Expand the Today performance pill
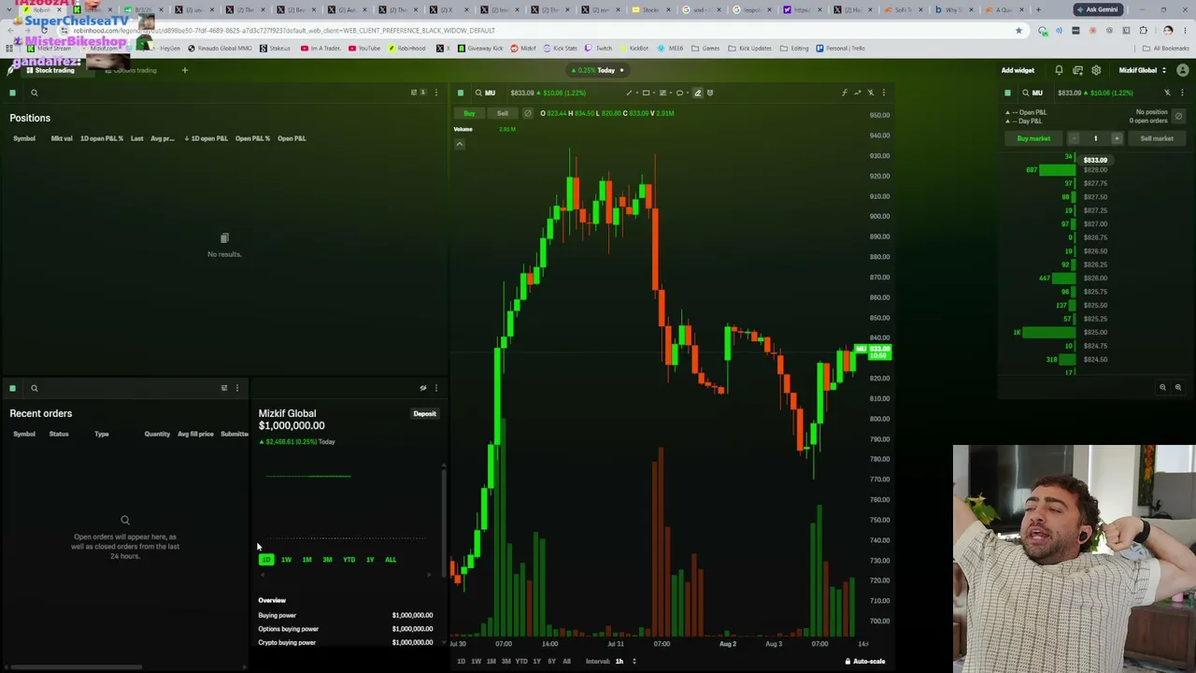The image size is (1196, 673). coord(599,70)
